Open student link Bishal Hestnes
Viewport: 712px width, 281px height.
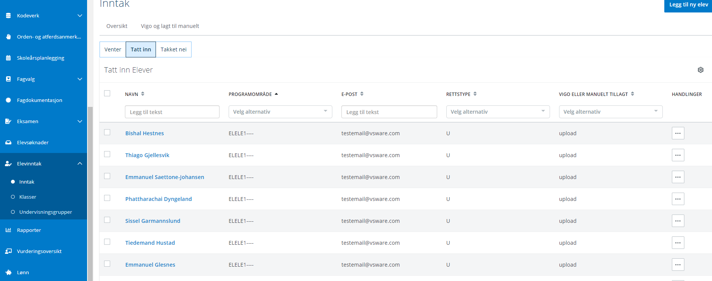click(x=145, y=133)
